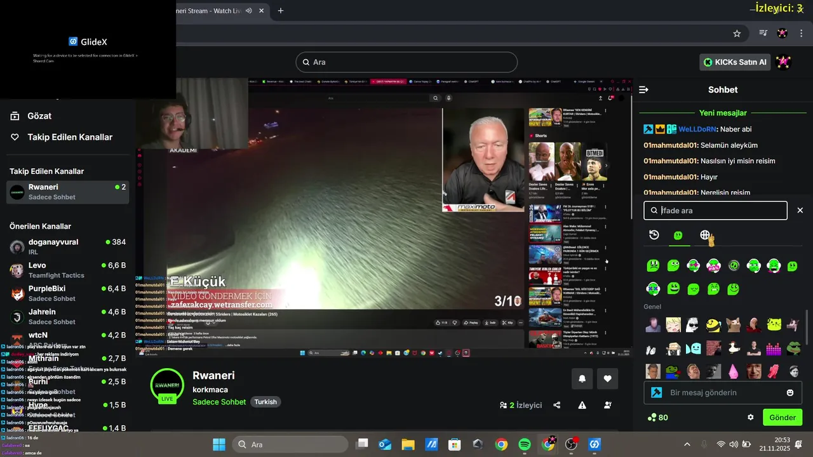
Task: Insert the Pepe frog emote
Action: click(793, 348)
